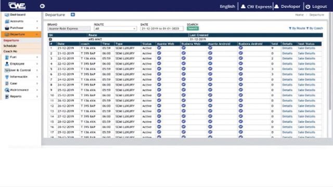This screenshot has width=333, height=187.
Task: Click the By Route filter icon
Action: tap(290, 28)
